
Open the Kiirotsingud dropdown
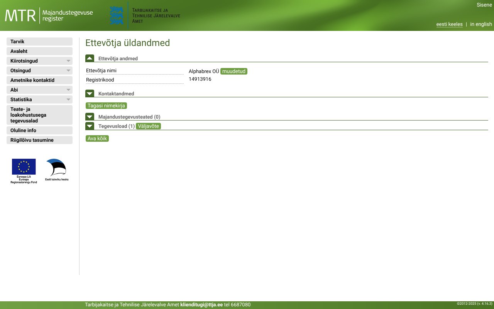click(39, 61)
